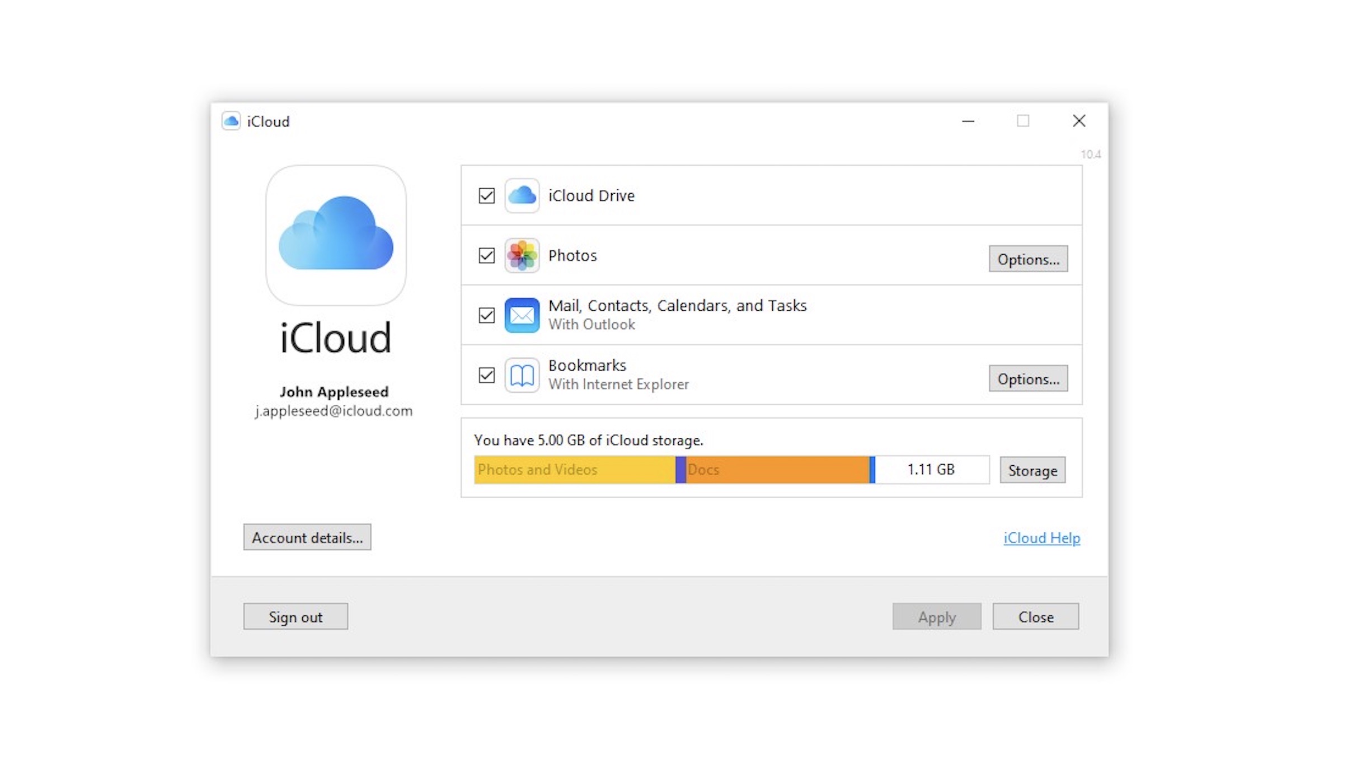Toggle the Bookmarks checkbox
1347x758 pixels.
(486, 375)
